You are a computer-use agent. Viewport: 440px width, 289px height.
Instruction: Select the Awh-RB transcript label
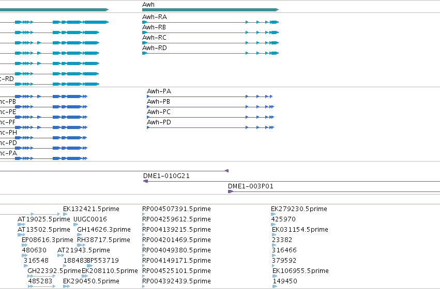[x=154, y=27]
